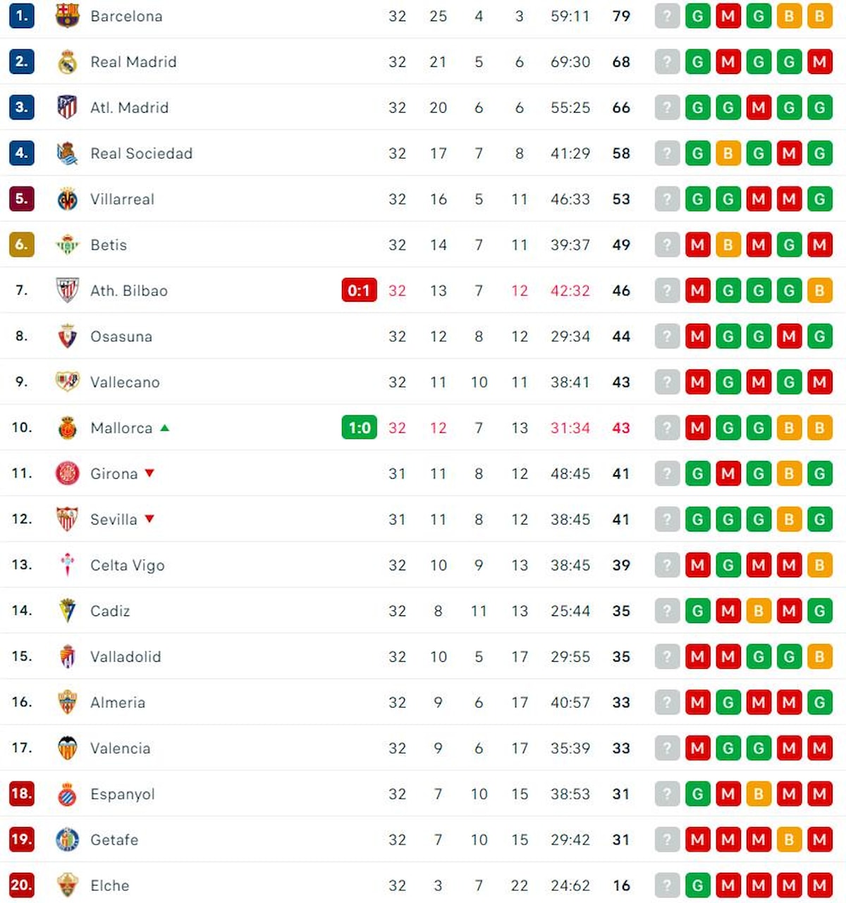Viewport: 846px width, 903px height.
Task: Click the Villarreal yellow crest icon
Action: pos(67,199)
